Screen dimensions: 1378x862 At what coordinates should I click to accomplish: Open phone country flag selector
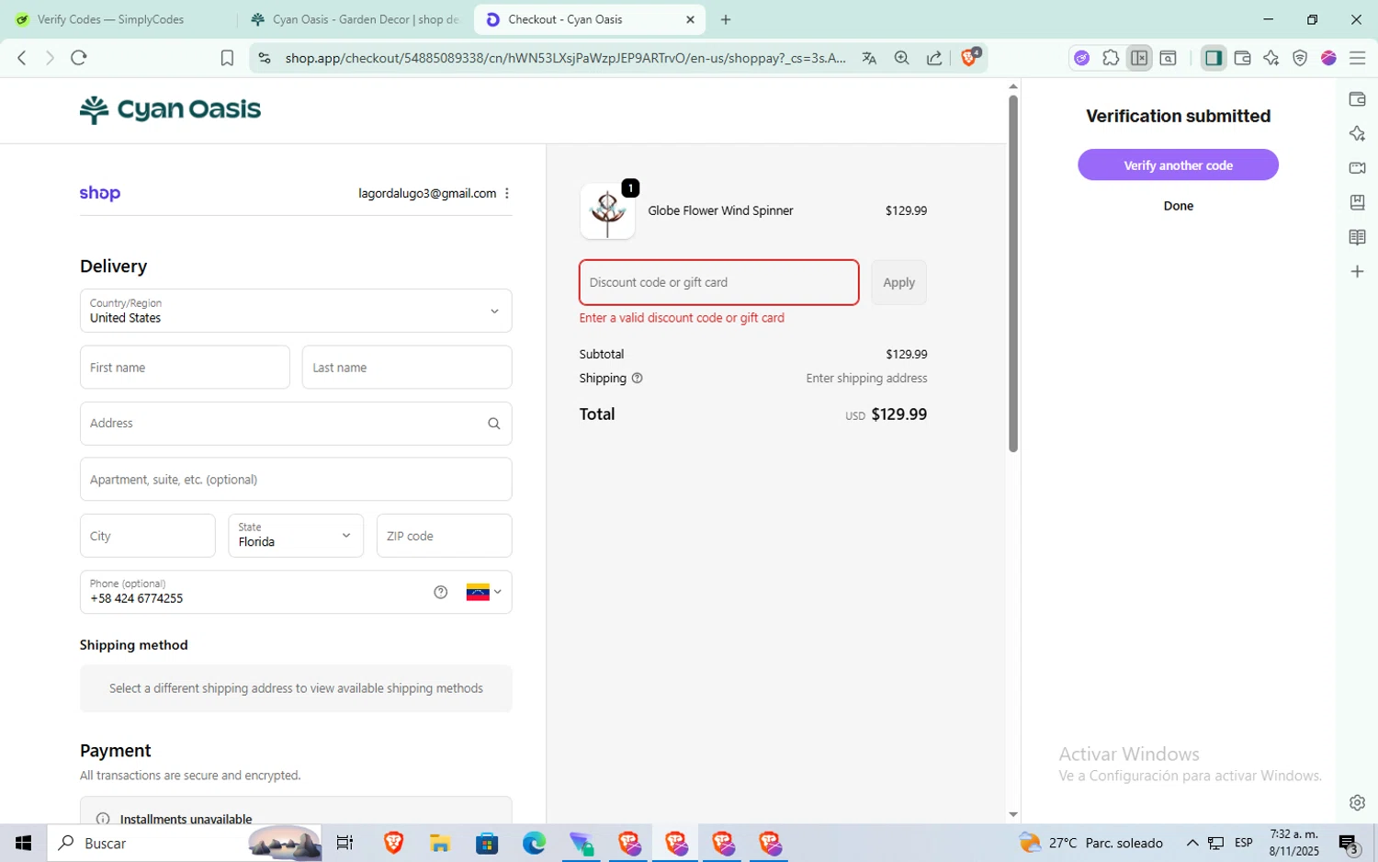(x=483, y=592)
